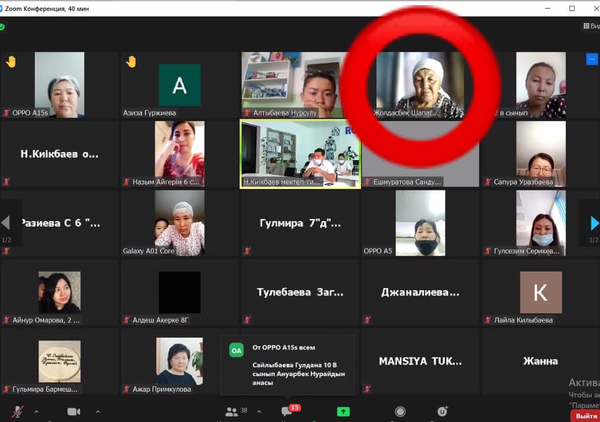
Task: Open audio options caret next to microphone
Action: click(36, 411)
